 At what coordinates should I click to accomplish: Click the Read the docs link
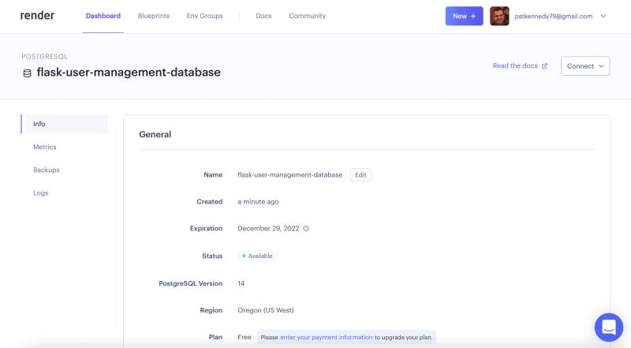[515, 65]
